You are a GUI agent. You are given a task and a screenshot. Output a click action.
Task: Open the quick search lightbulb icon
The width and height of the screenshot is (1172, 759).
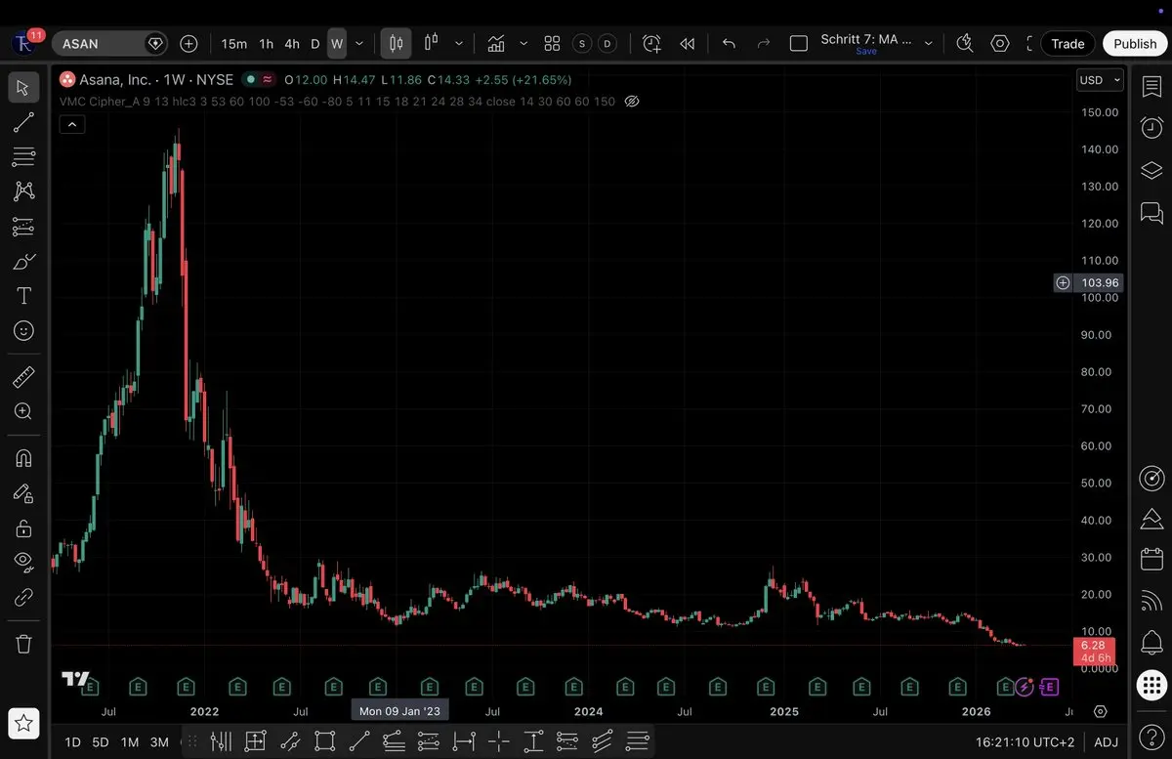(x=965, y=44)
